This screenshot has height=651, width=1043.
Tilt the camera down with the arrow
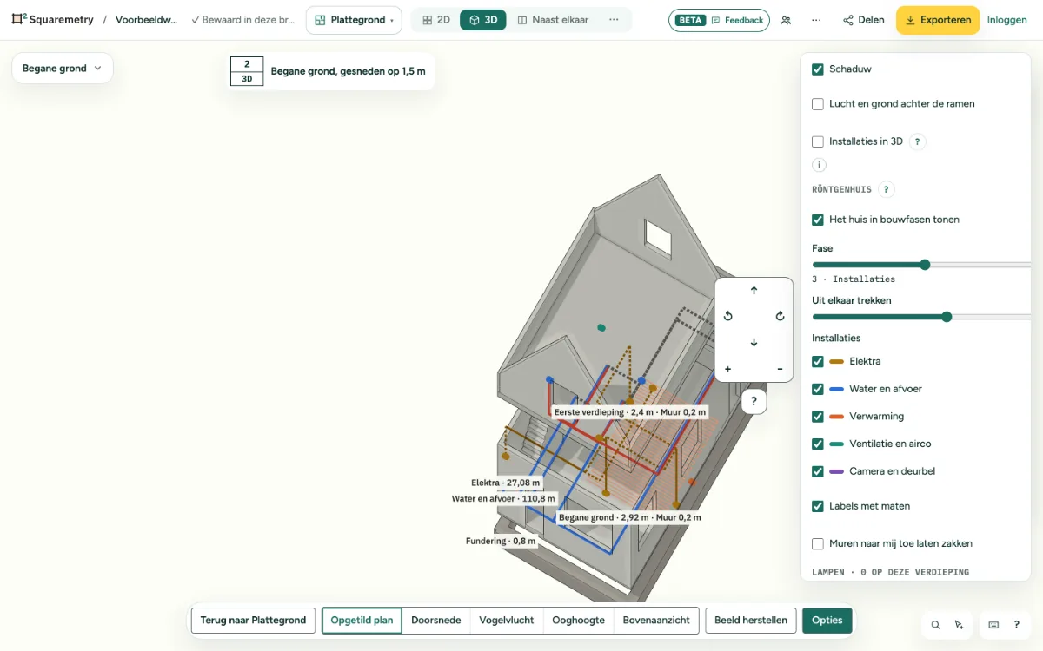(x=754, y=343)
